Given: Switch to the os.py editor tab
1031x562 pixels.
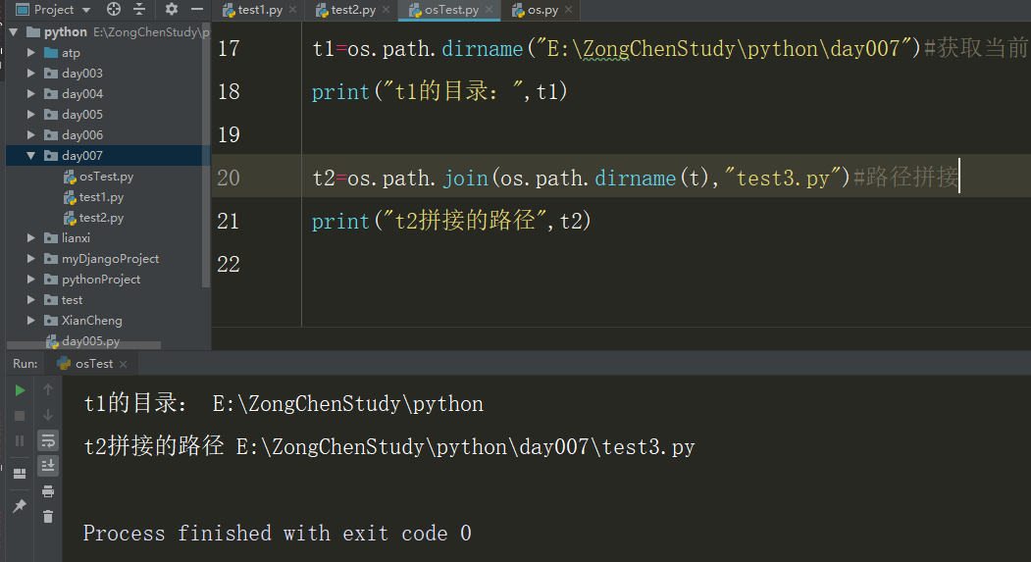Looking at the screenshot, I should tap(541, 11).
